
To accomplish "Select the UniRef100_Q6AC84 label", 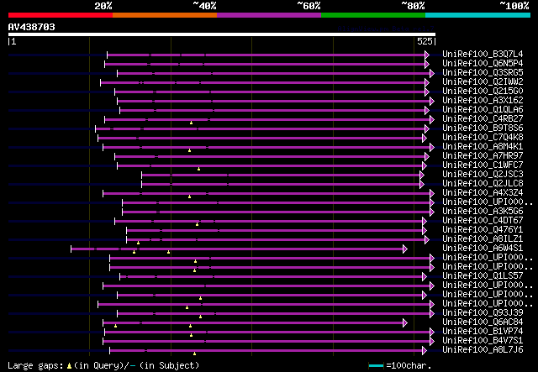I will 483,322.
